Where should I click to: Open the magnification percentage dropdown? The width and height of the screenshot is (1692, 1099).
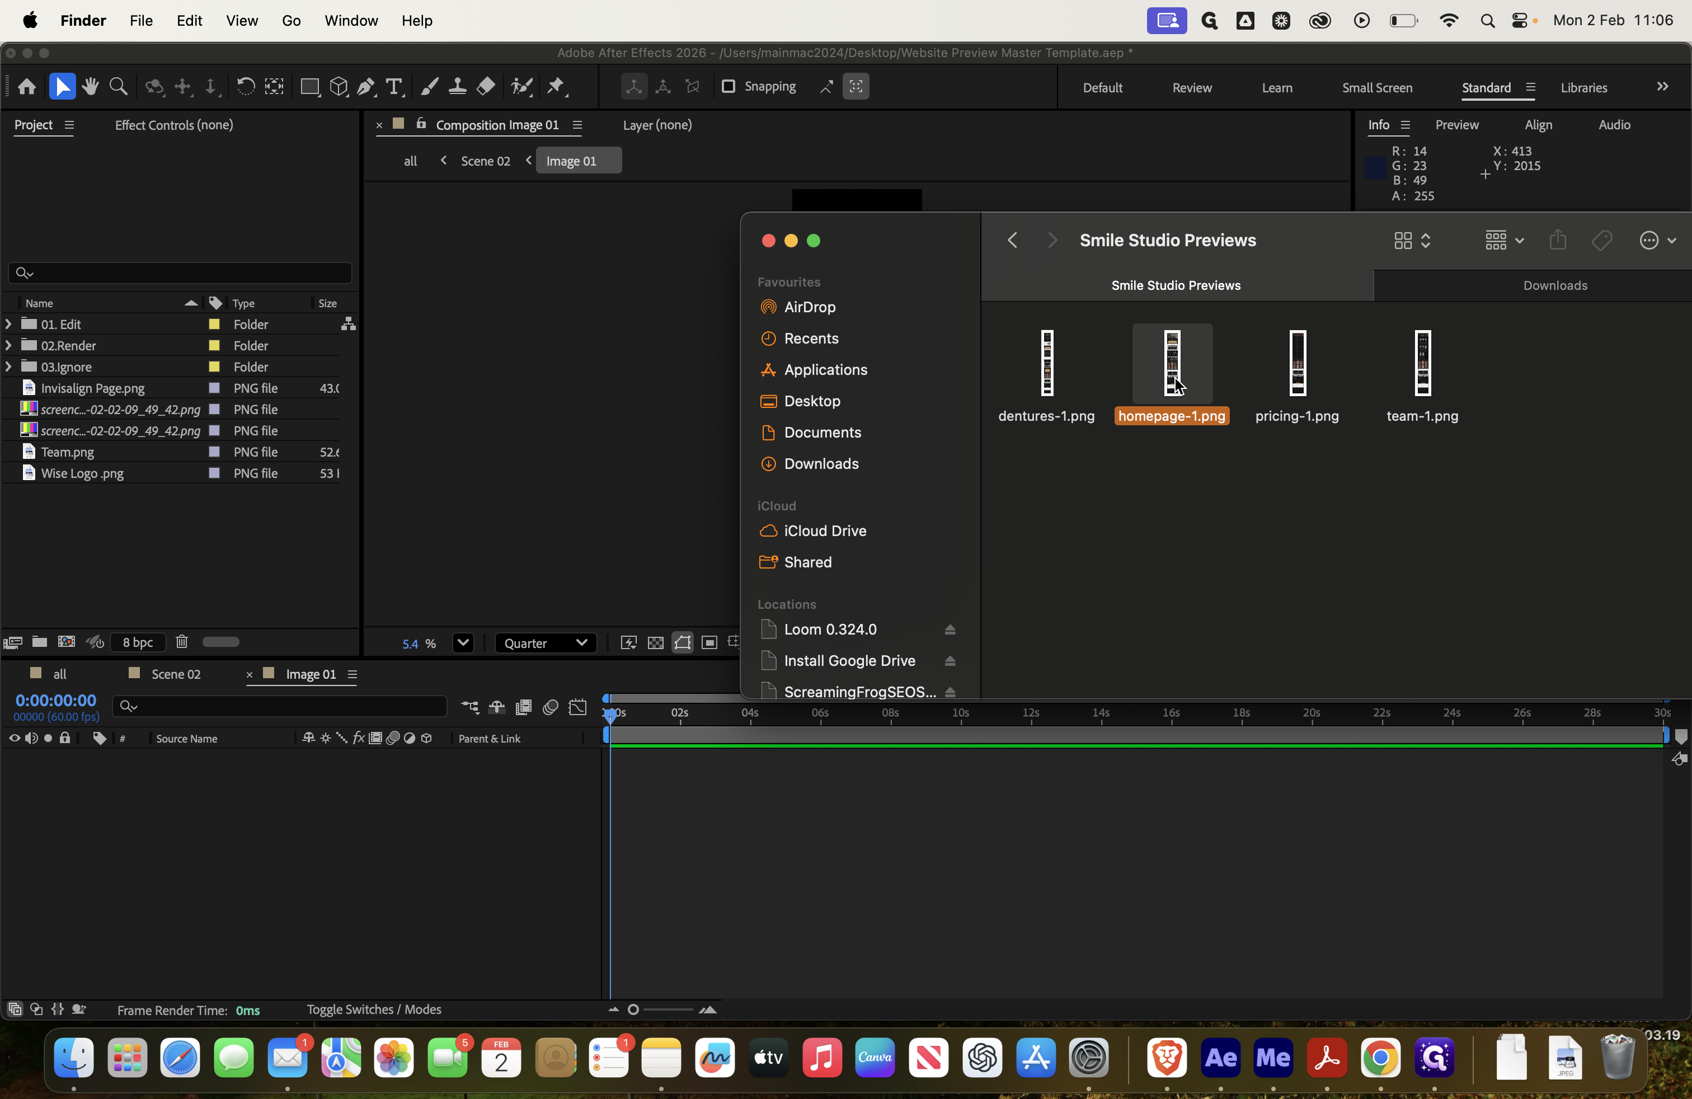463,644
